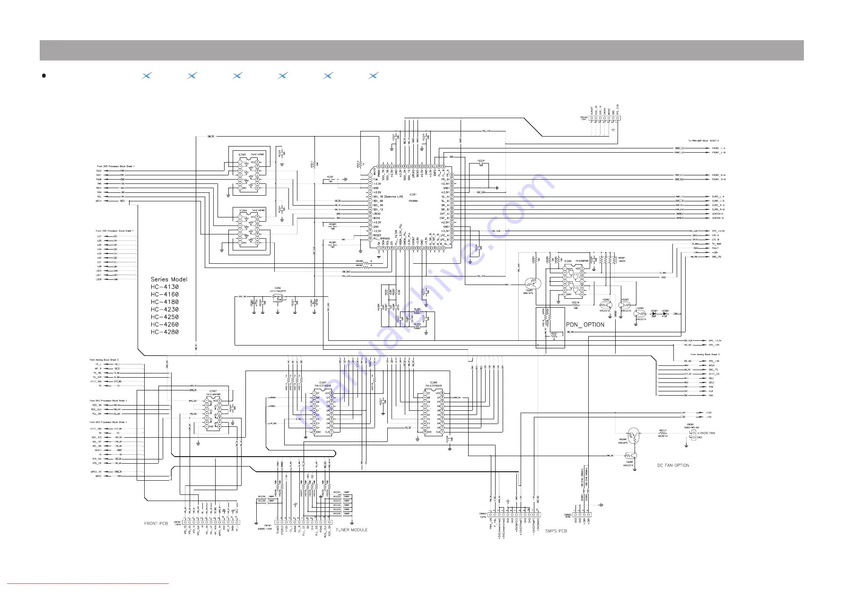Click the CENTER-B output label
The image size is (845, 597).
[x=718, y=218]
